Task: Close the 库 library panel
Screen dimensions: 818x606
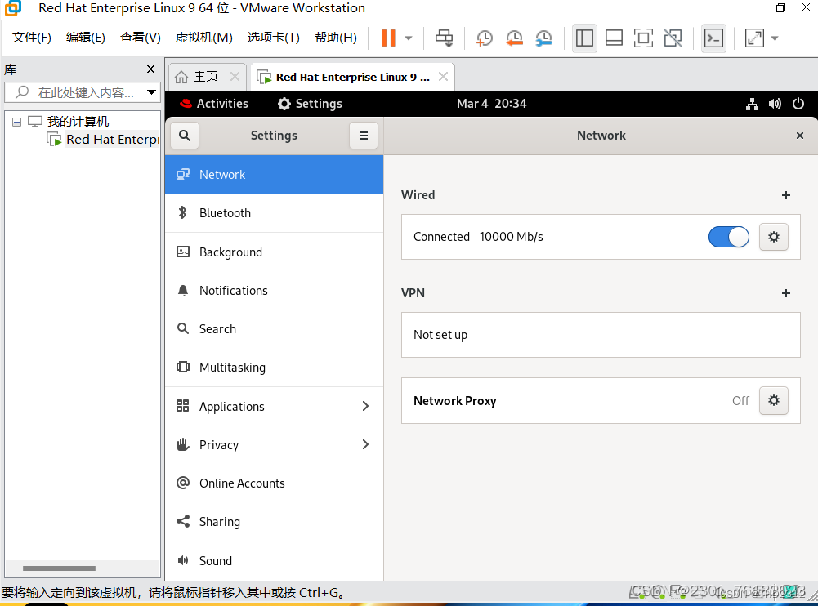Action: pos(150,69)
